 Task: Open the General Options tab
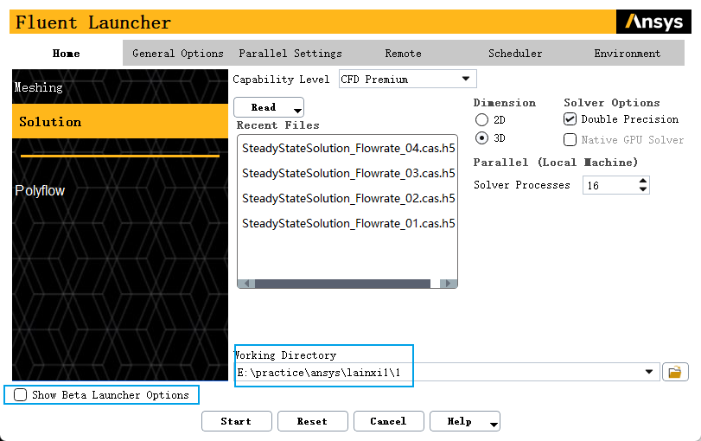(178, 54)
